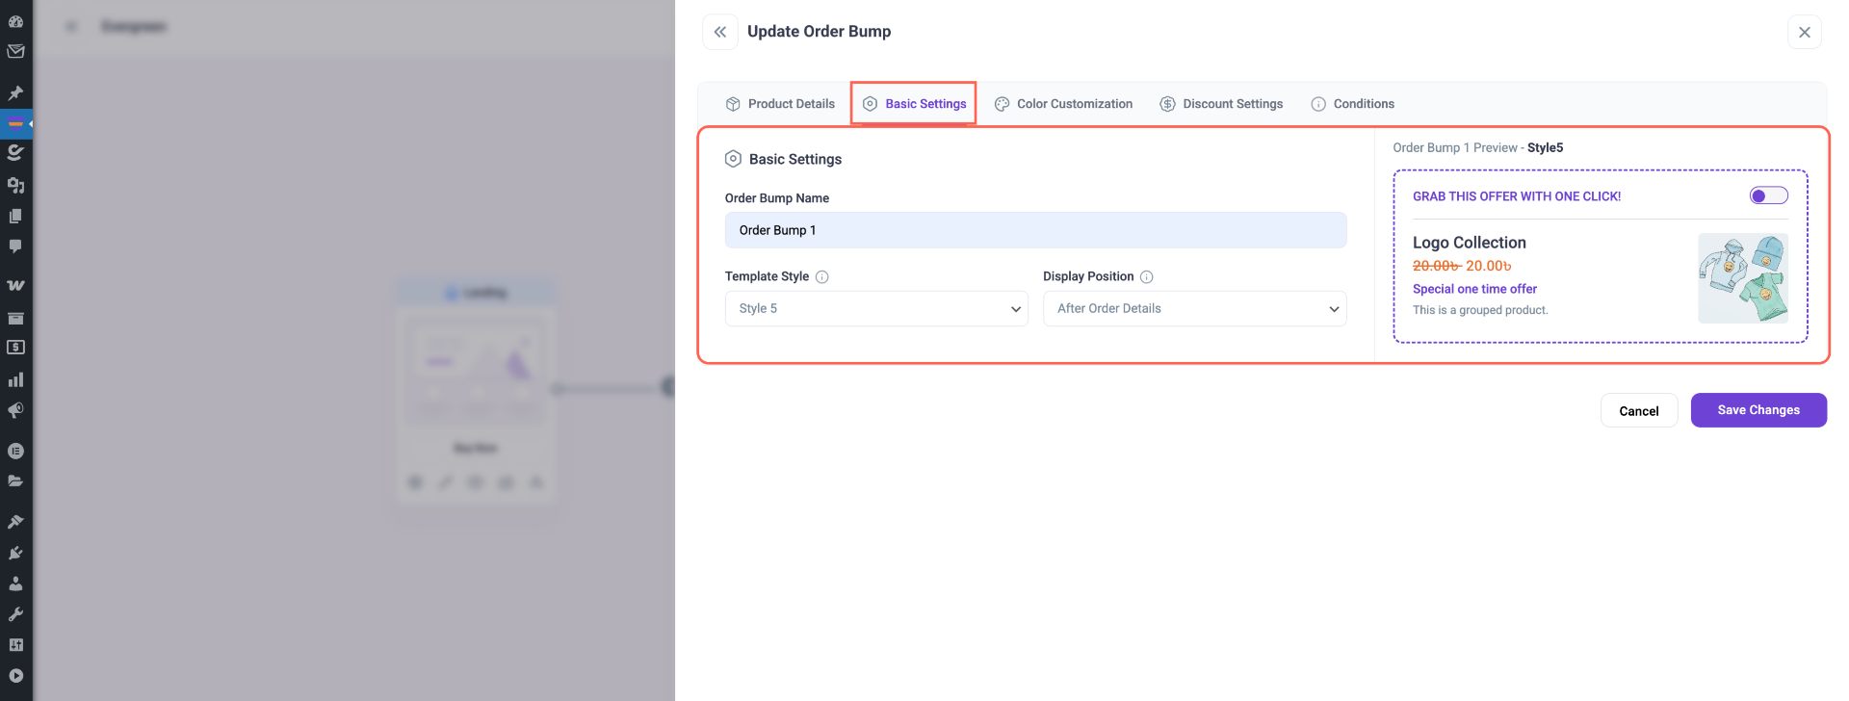Open Tools wrench icon in sidebar
Image resolution: width=1849 pixels, height=701 pixels.
15,614
